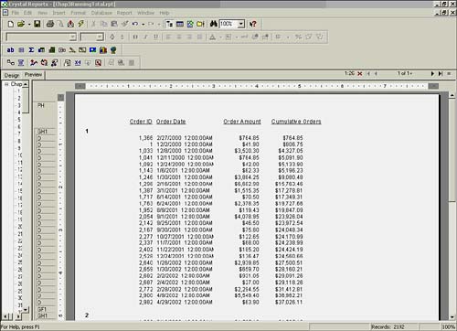457x331 pixels.
Task: Open the Field Explorer icon
Action: [x=180, y=24]
